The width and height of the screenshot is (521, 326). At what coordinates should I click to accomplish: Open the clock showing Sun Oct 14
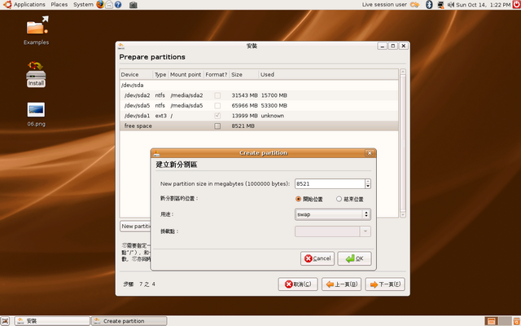point(483,5)
